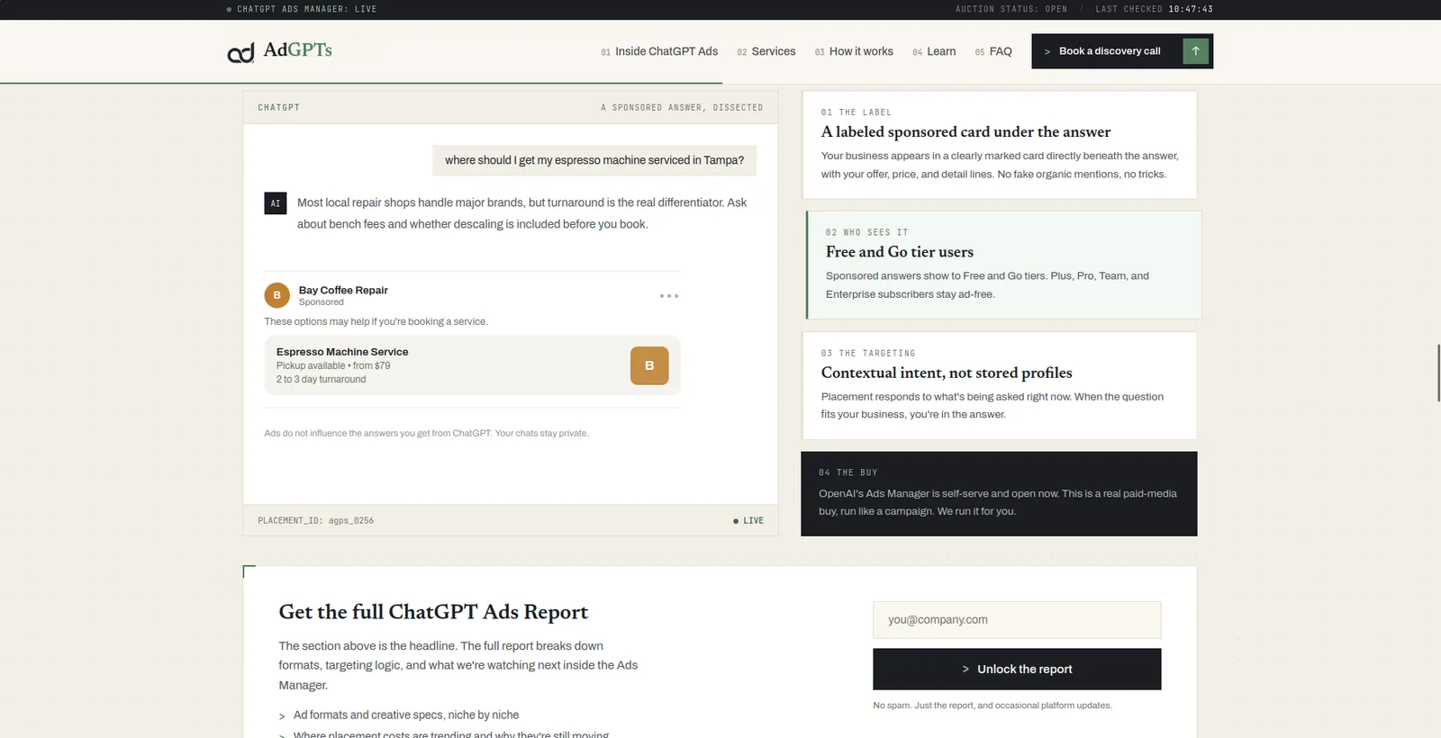Click the square B thumbnail in service card
This screenshot has height=738, width=1441.
(649, 365)
